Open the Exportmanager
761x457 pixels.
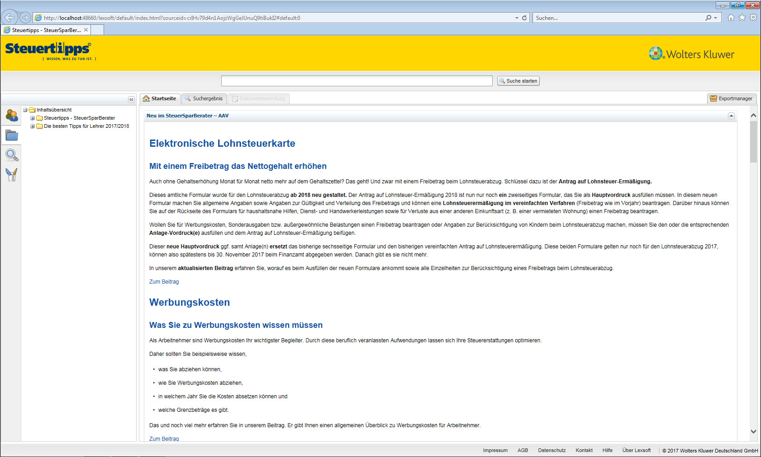click(x=732, y=98)
